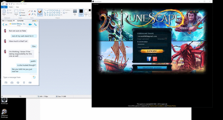
Task: Click the Paste clipboard icon
Action: click(x=4, y=11)
